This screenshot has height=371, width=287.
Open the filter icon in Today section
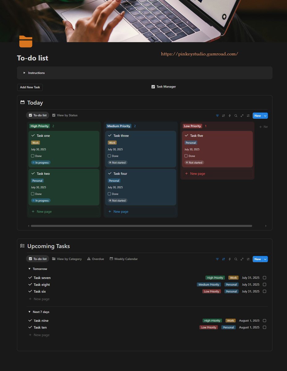click(217, 116)
